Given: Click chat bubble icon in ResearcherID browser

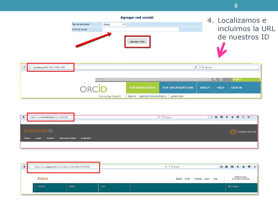Looking at the screenshot, I should 238,117.
